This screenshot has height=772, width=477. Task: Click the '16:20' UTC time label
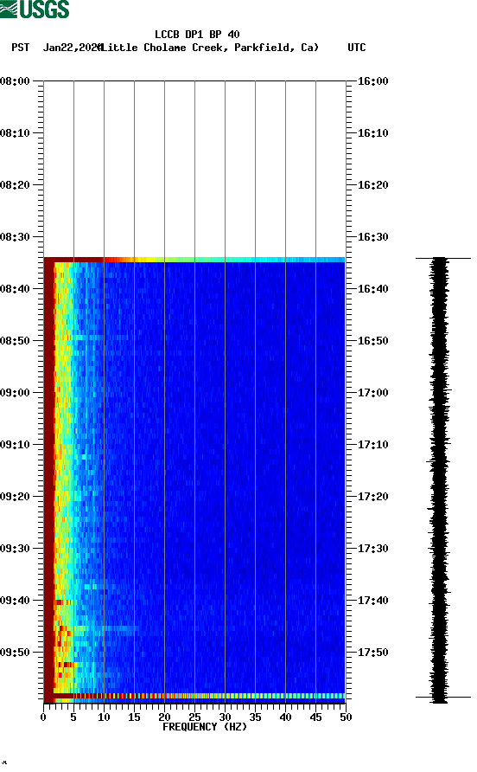372,185
